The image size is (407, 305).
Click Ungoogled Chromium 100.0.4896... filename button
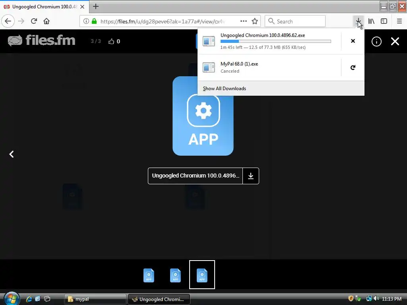[196, 176]
